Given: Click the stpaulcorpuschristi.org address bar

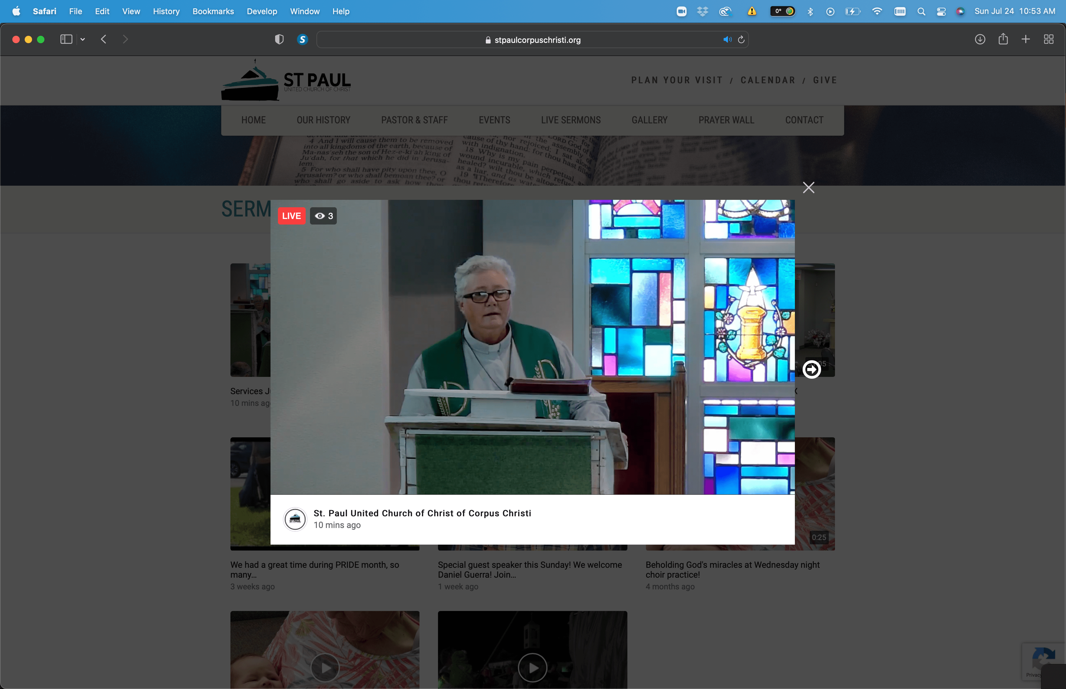Looking at the screenshot, I should coord(532,40).
